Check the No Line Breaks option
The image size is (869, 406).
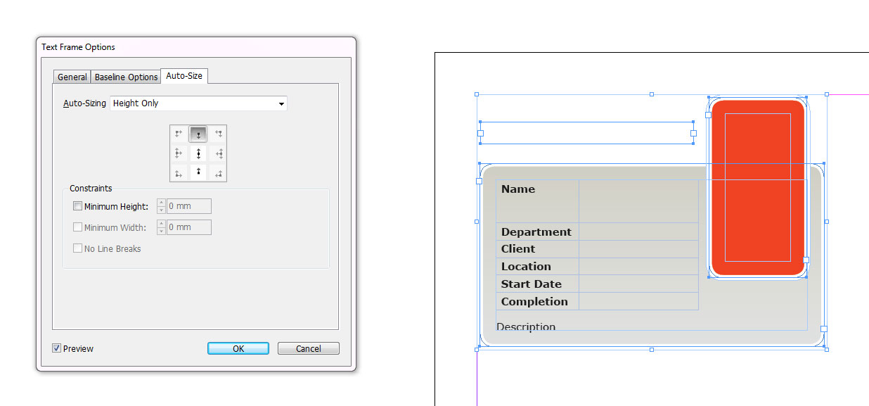[78, 248]
